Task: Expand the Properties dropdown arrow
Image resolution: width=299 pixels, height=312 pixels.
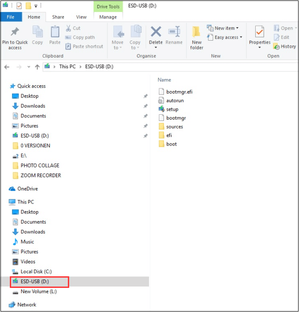Action: pos(260,47)
